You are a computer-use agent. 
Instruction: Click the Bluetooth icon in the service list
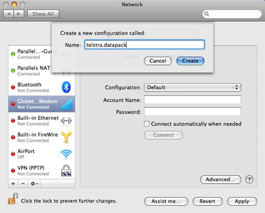[x=66, y=87]
